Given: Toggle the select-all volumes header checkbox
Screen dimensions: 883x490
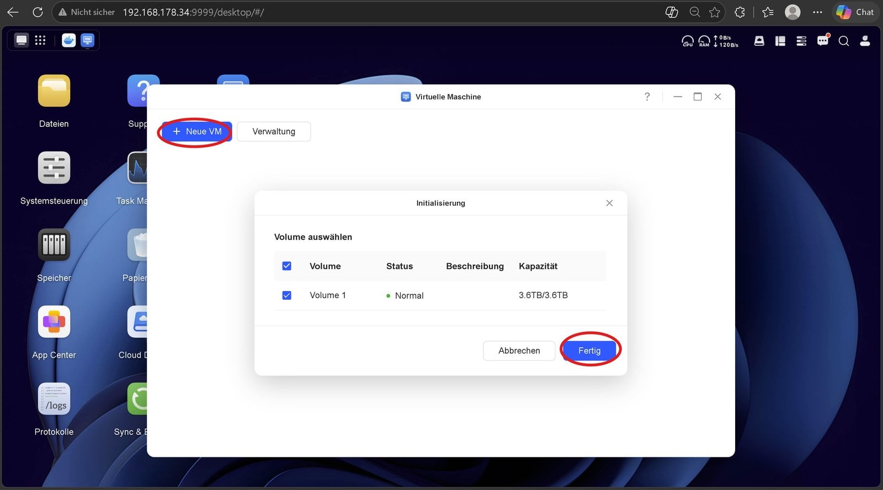Looking at the screenshot, I should click(287, 266).
